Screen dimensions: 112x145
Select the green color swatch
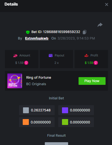pyautogui.click(x=65, y=122)
